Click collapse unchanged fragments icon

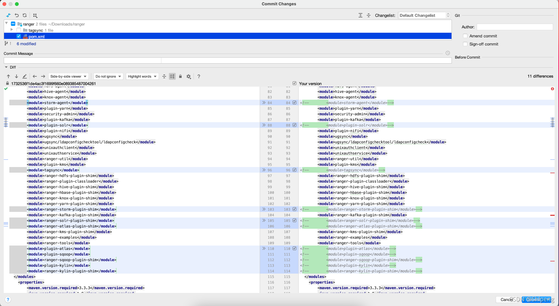[x=164, y=76]
